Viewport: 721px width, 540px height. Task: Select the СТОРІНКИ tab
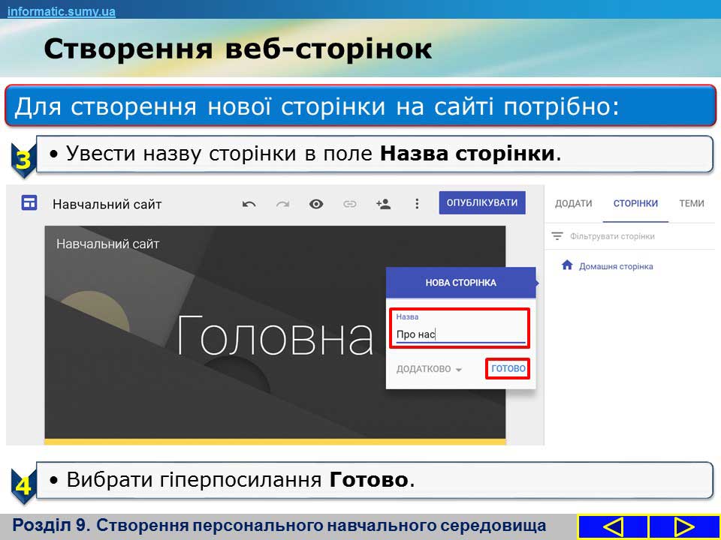tap(635, 203)
